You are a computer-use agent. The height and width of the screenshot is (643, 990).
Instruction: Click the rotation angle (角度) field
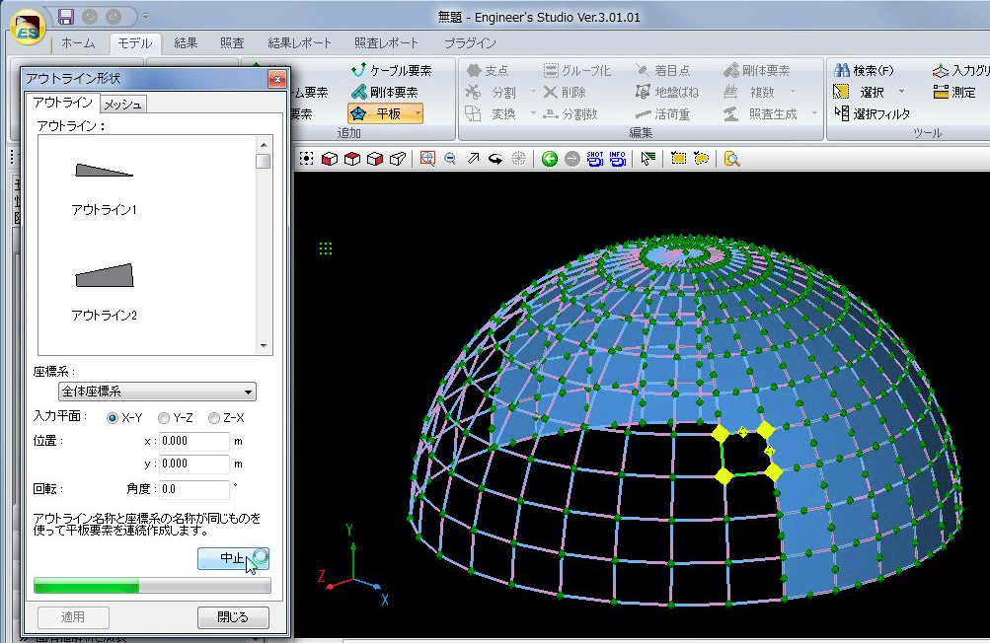pyautogui.click(x=193, y=489)
